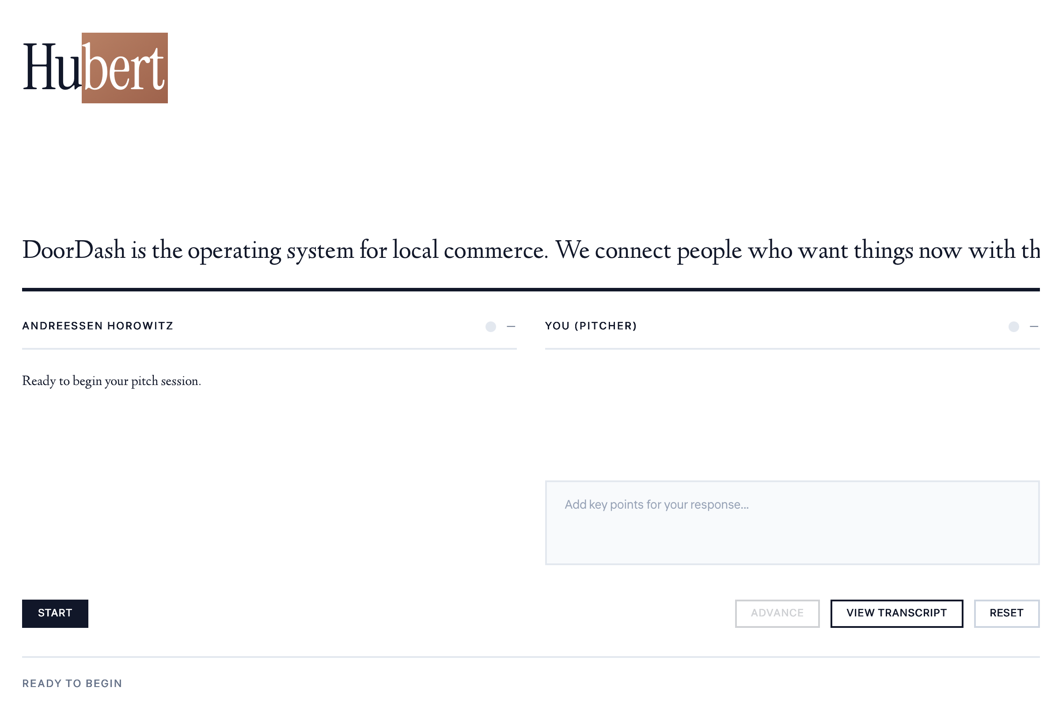Click the You (Pitcher) status dot
Image resolution: width=1062 pixels, height=710 pixels.
(1014, 326)
